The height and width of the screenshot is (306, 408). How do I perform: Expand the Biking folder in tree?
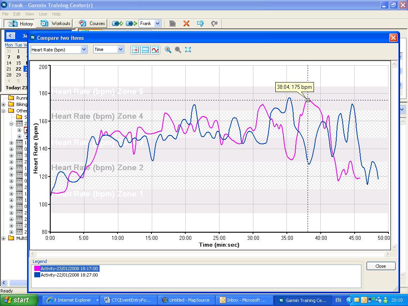[x=4, y=104]
